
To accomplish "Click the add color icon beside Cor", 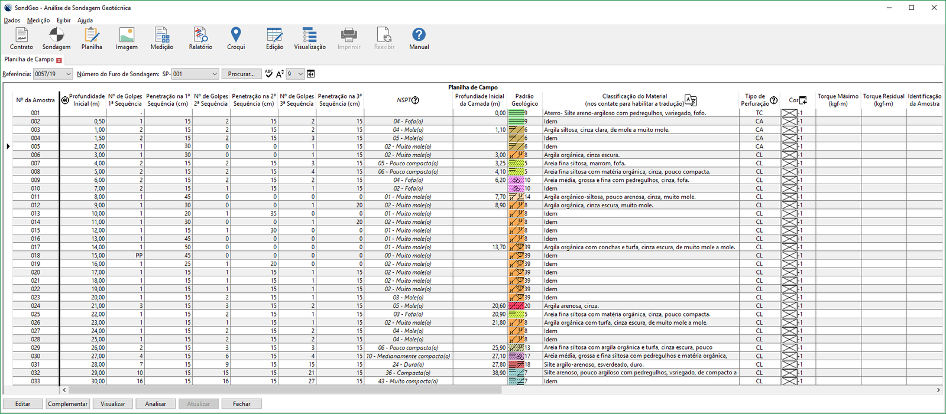I will click(803, 100).
